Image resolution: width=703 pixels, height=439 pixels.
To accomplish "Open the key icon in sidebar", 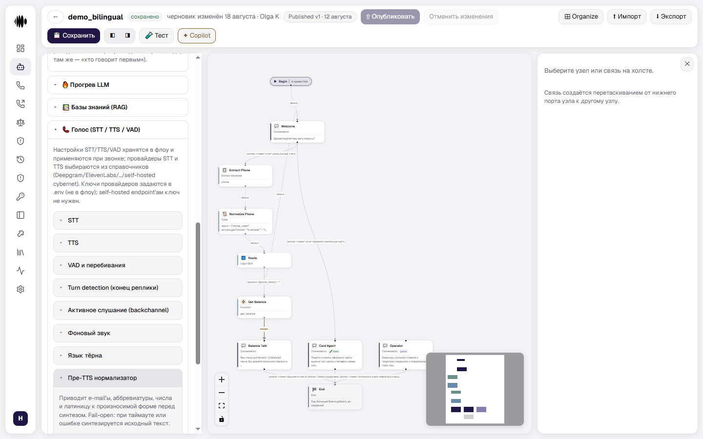I will (21, 197).
